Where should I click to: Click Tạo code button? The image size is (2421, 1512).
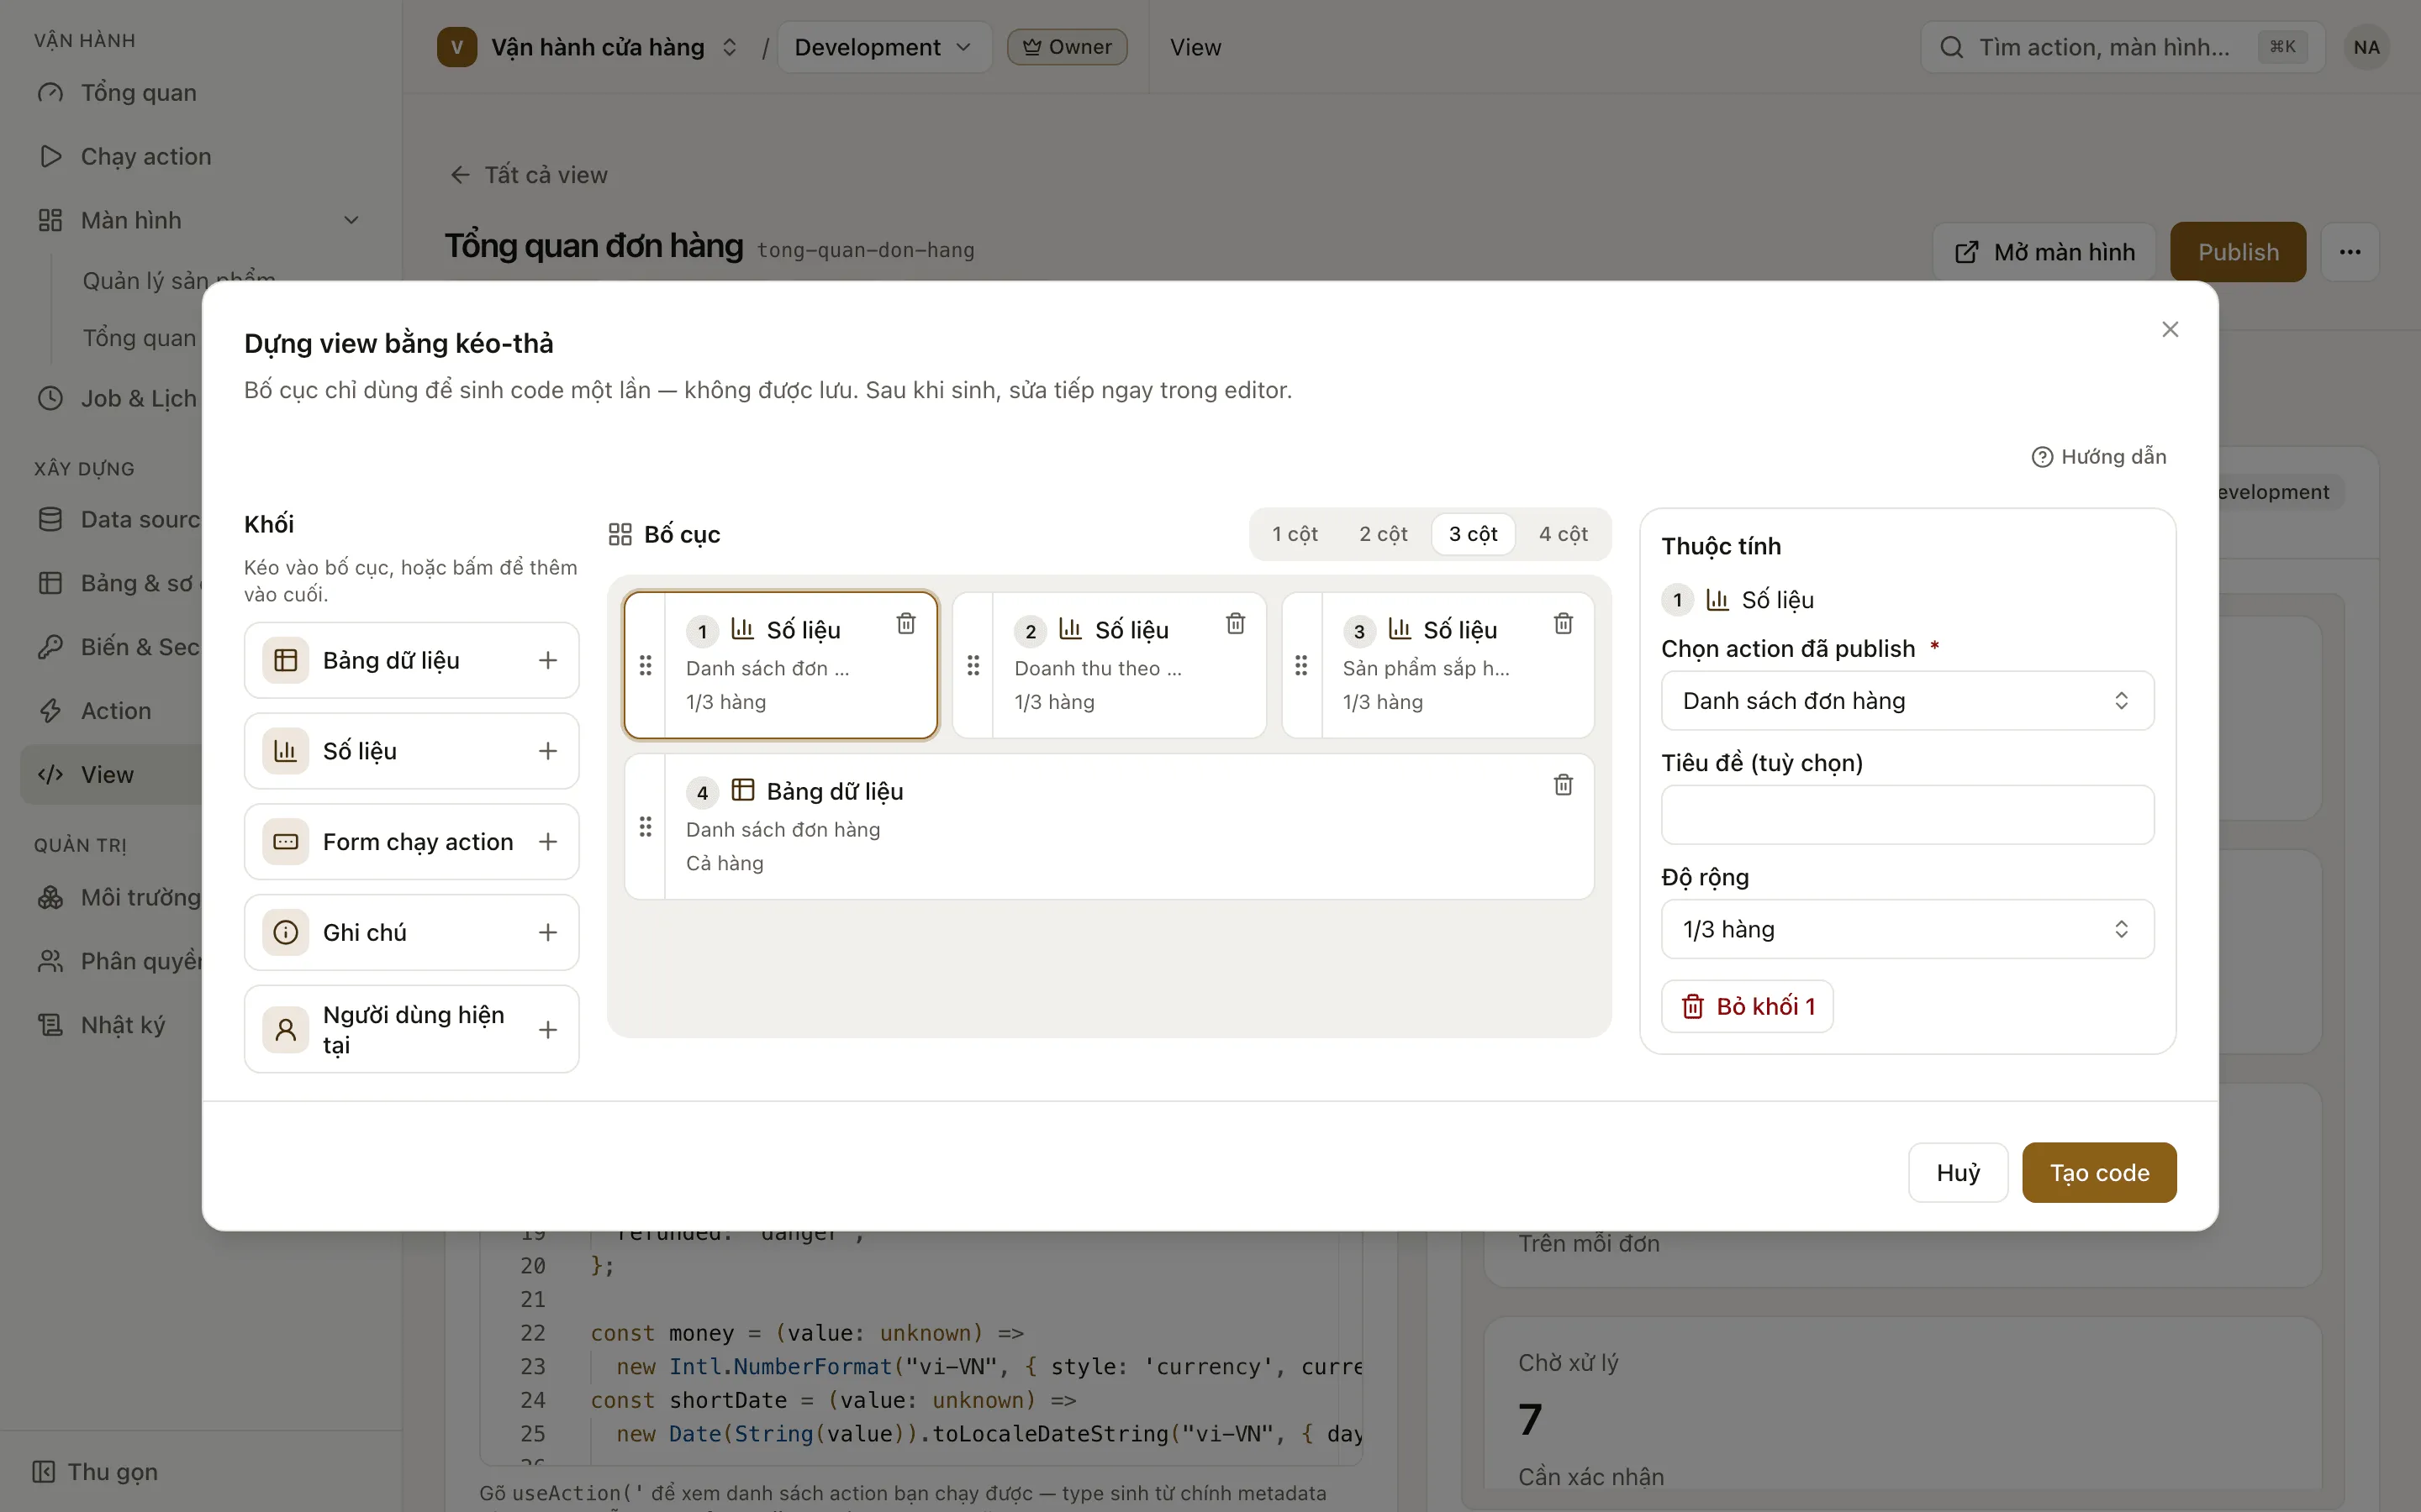pos(2099,1173)
